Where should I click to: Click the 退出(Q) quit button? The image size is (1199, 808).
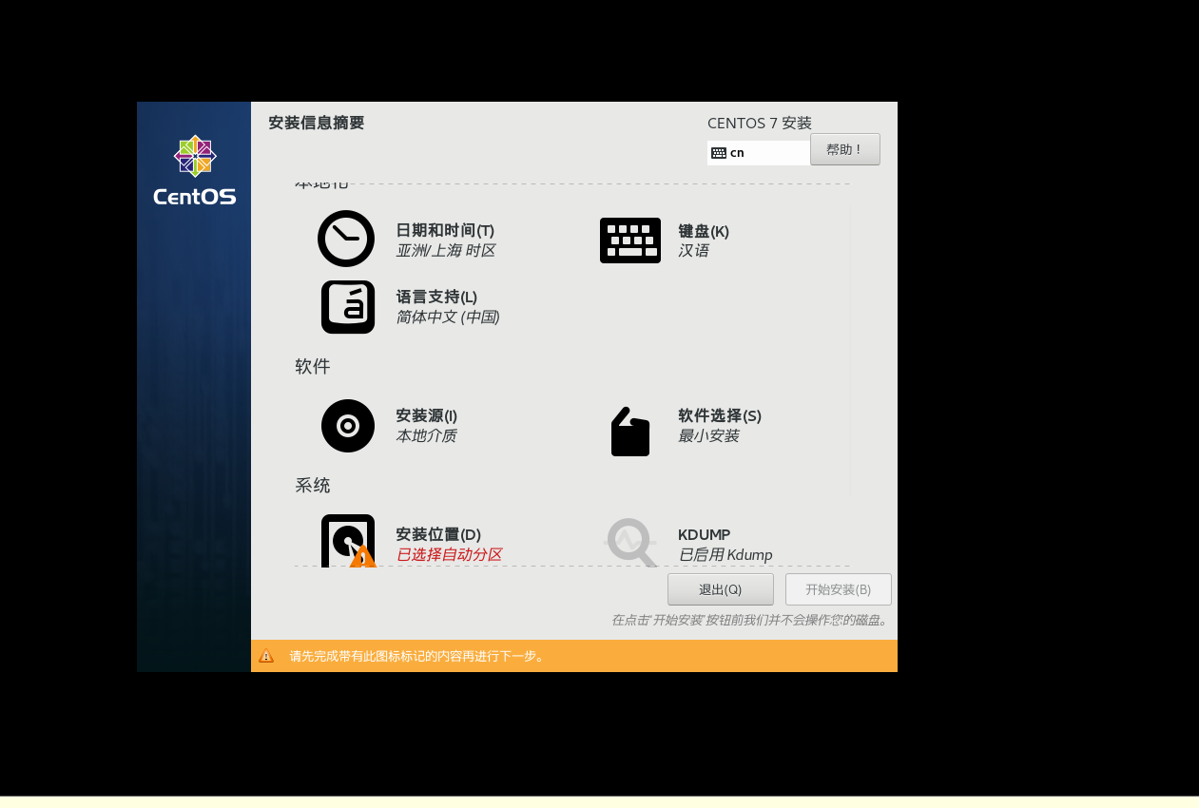[721, 589]
